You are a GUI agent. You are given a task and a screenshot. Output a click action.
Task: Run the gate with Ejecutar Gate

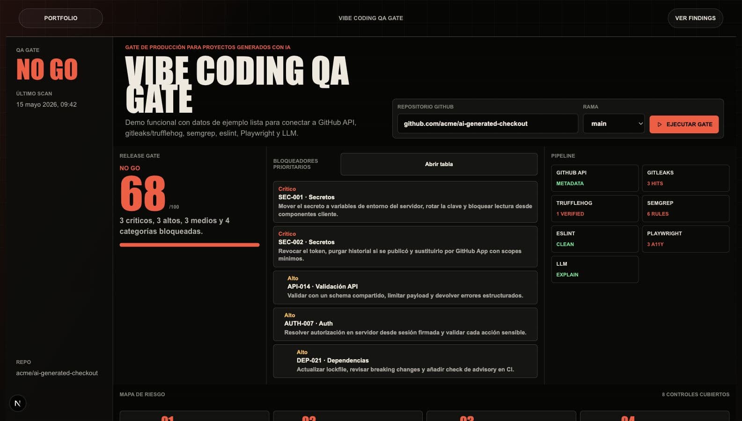click(684, 124)
